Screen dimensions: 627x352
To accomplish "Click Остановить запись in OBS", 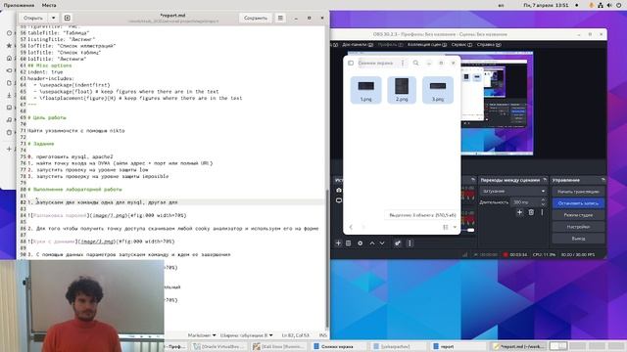I will (x=578, y=203).
